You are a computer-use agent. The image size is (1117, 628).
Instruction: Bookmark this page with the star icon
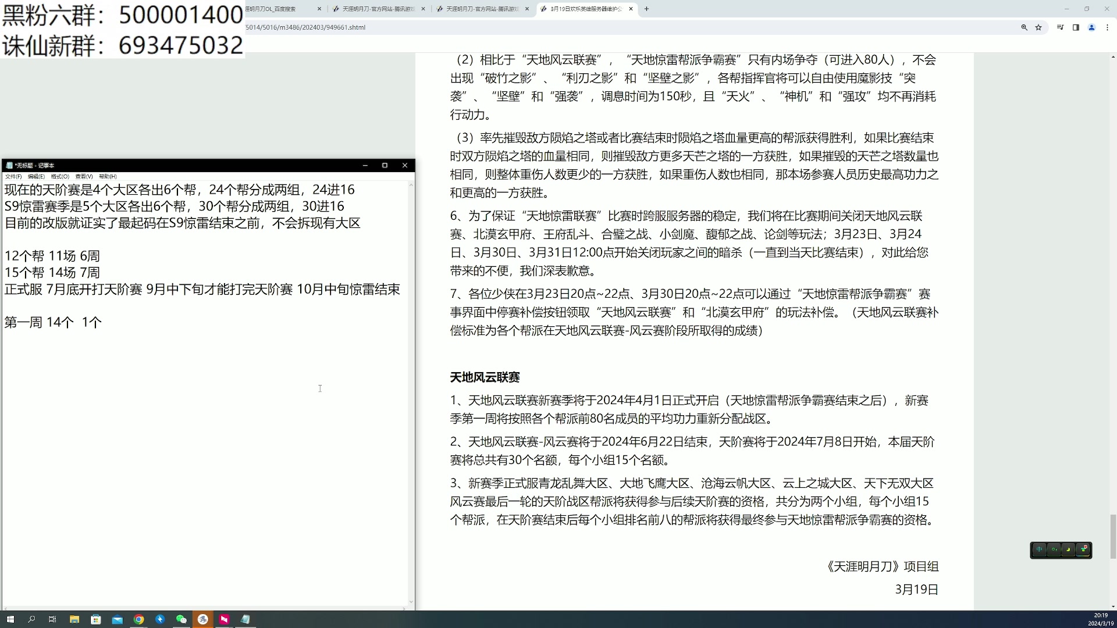[x=1038, y=27]
